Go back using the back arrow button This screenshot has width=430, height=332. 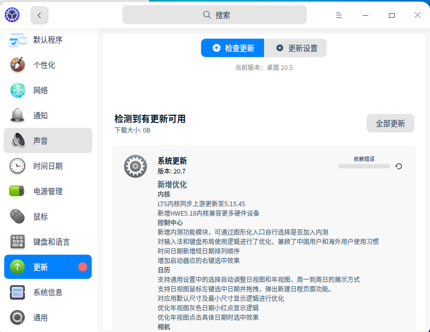[40, 15]
